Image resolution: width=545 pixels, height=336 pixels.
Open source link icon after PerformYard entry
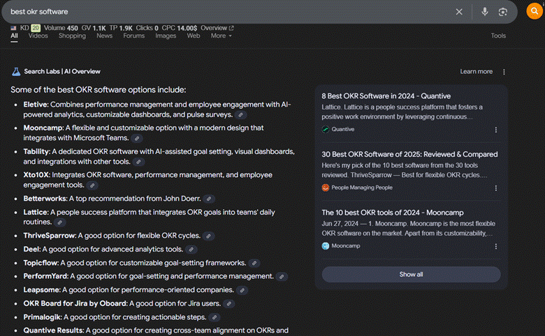[282, 277]
